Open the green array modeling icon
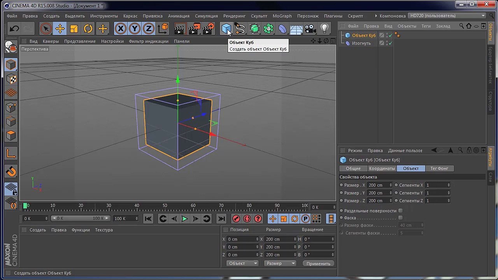This screenshot has width=498, height=280. click(x=268, y=28)
